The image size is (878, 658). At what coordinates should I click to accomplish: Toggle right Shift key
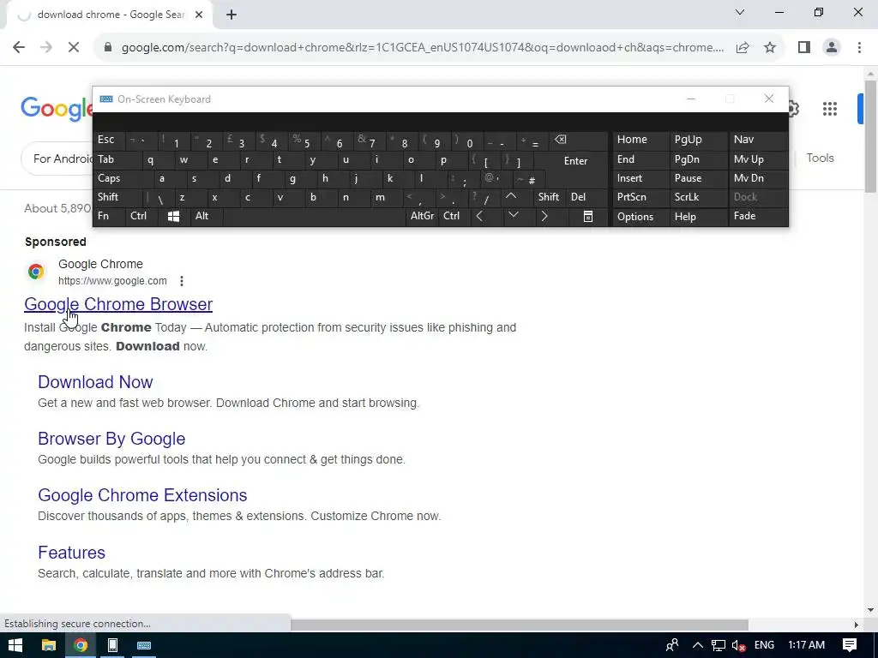[549, 197]
